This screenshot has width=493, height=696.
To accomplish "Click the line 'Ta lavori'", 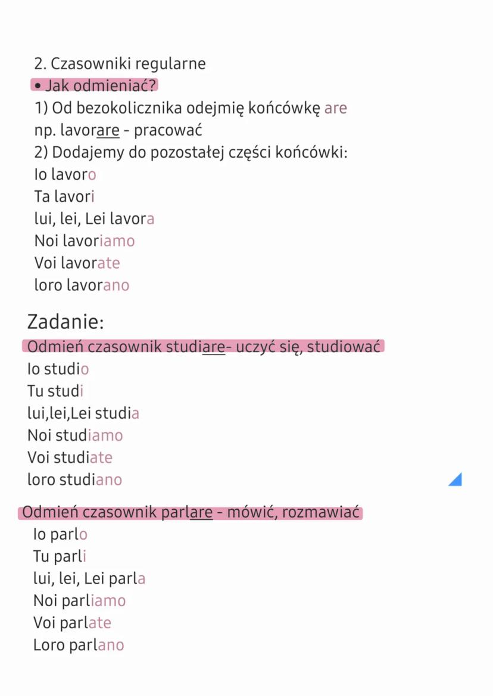I will tap(64, 197).
